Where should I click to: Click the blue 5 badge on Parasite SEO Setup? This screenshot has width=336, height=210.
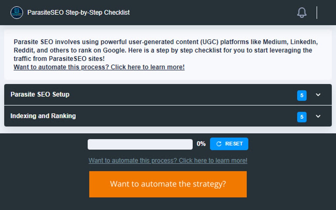tap(302, 95)
